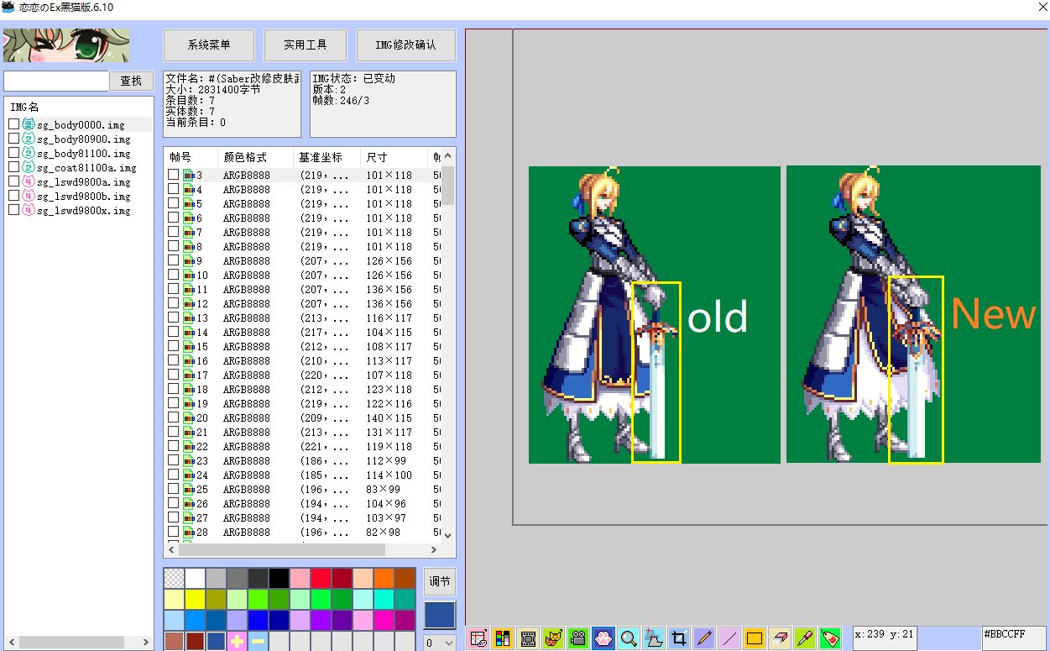This screenshot has height=651, width=1050.
Task: Select the cat paw hand tool
Action: (x=603, y=638)
